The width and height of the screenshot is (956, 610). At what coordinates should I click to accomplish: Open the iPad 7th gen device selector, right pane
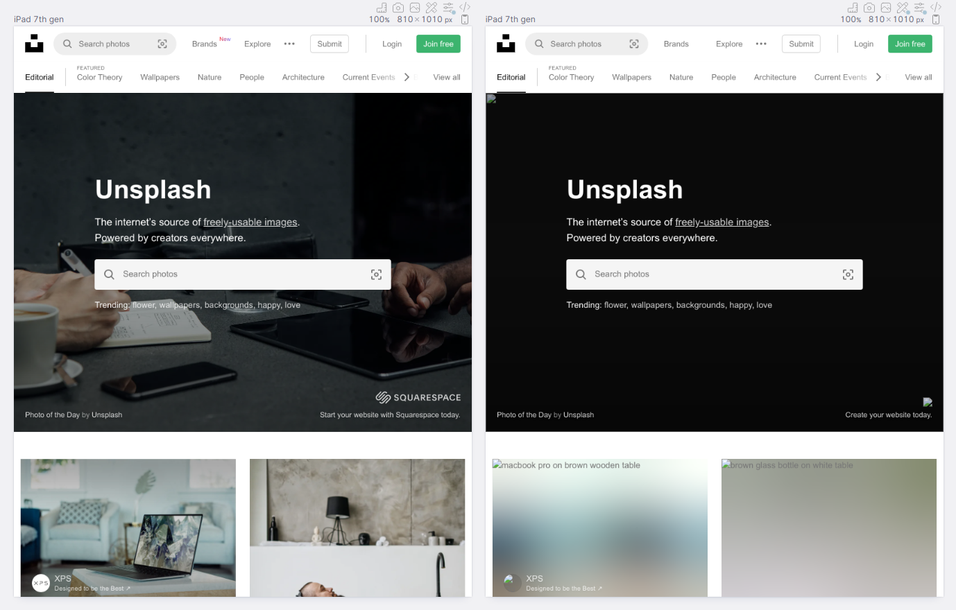[x=511, y=19]
